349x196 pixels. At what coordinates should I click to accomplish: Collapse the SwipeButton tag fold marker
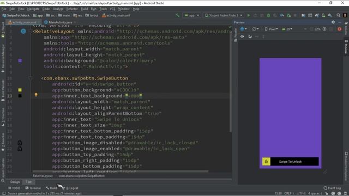coord(31,78)
